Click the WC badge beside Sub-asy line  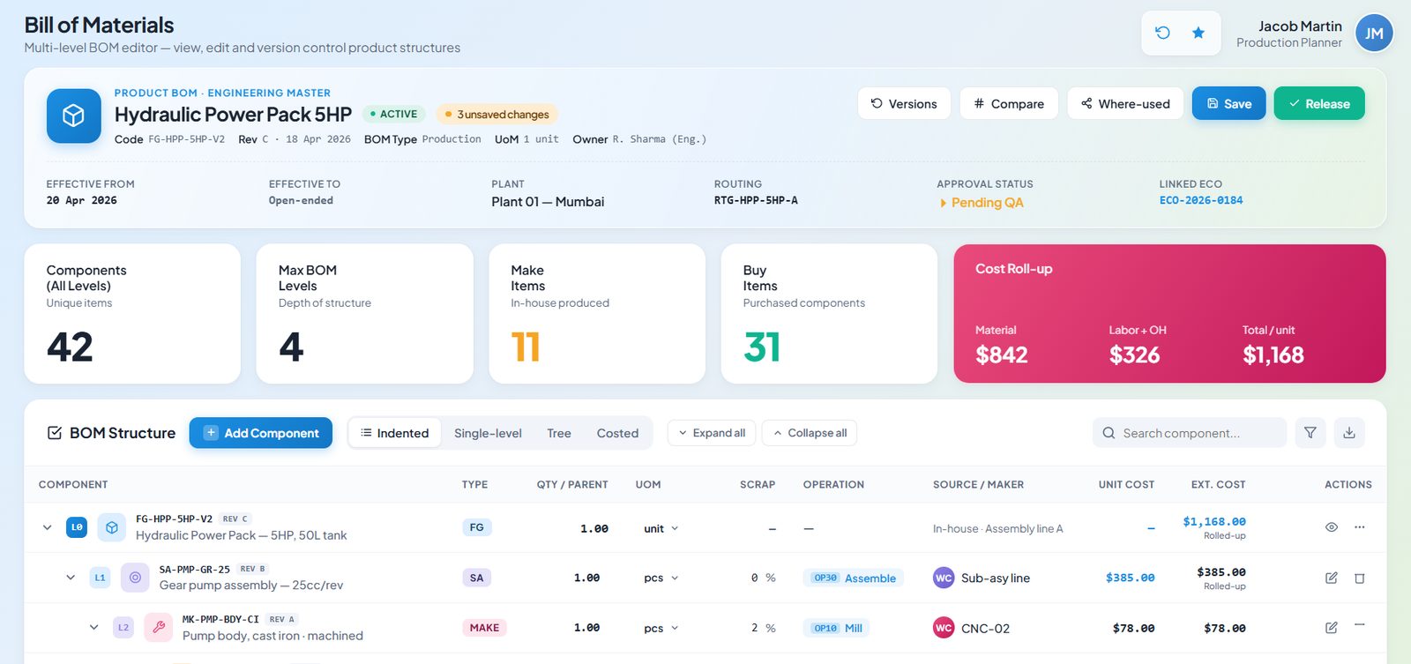click(x=944, y=578)
